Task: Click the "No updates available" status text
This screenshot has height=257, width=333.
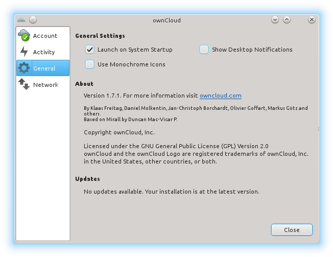Action: (x=172, y=192)
